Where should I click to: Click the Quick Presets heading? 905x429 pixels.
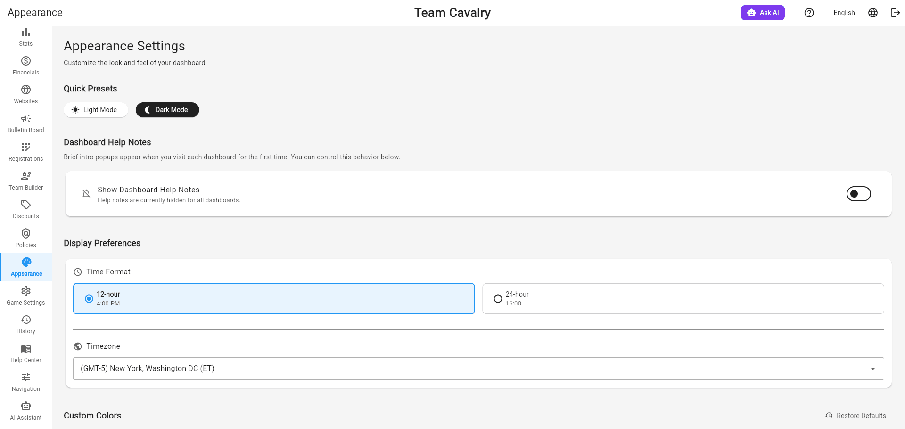coord(90,89)
